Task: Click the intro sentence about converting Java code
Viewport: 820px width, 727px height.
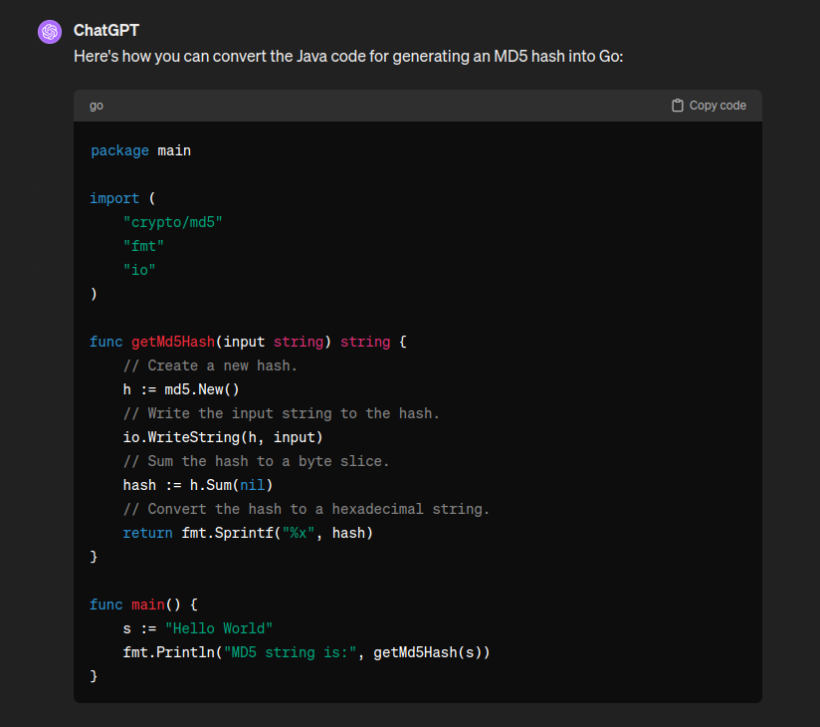Action: click(348, 56)
